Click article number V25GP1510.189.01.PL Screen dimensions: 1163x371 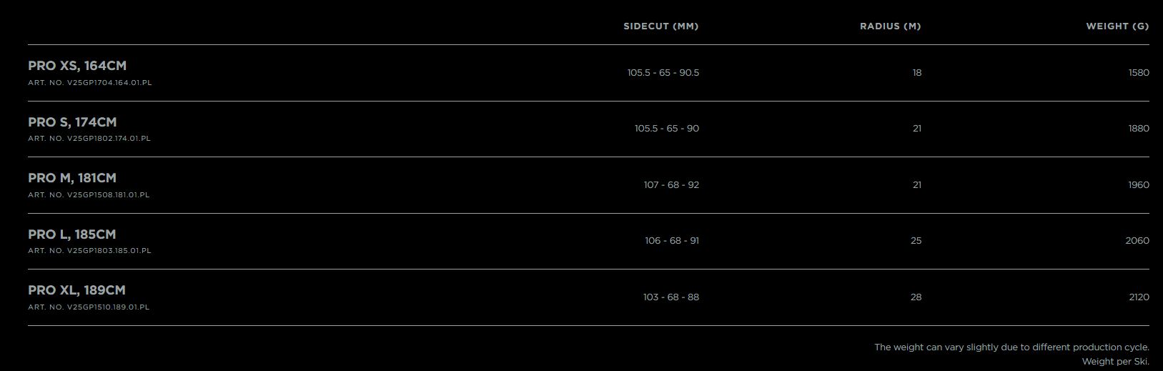pos(89,307)
